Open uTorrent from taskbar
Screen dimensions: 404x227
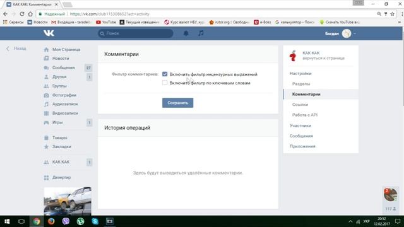tap(80, 221)
